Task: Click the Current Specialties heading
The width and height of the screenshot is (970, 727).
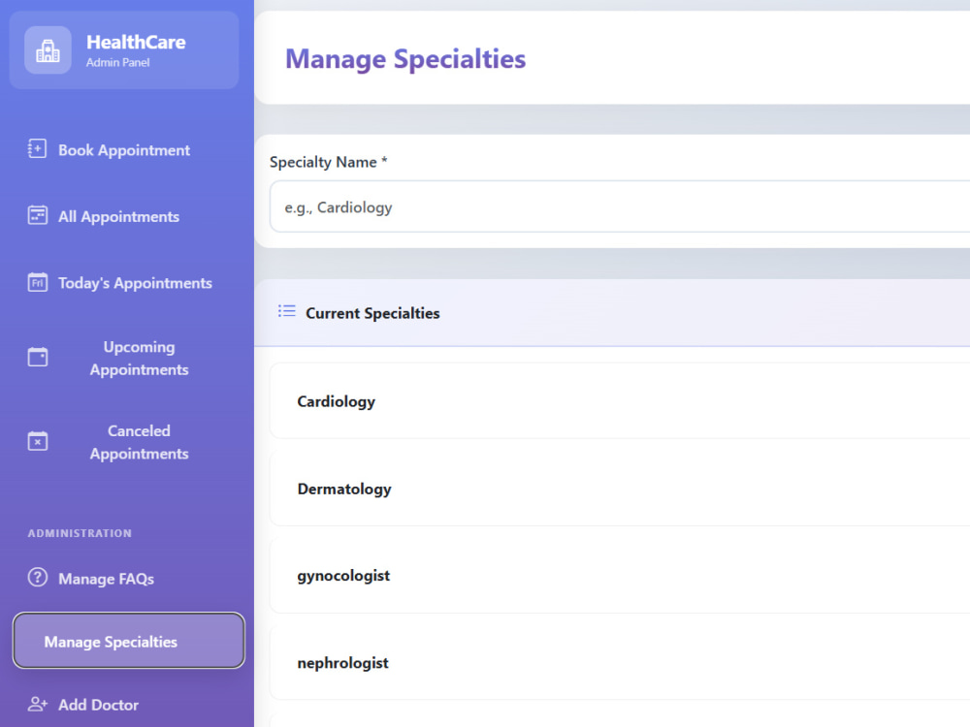Action: click(x=372, y=313)
